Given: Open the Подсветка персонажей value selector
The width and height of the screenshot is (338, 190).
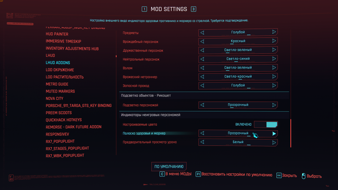Looking at the screenshot, I should [238, 105].
